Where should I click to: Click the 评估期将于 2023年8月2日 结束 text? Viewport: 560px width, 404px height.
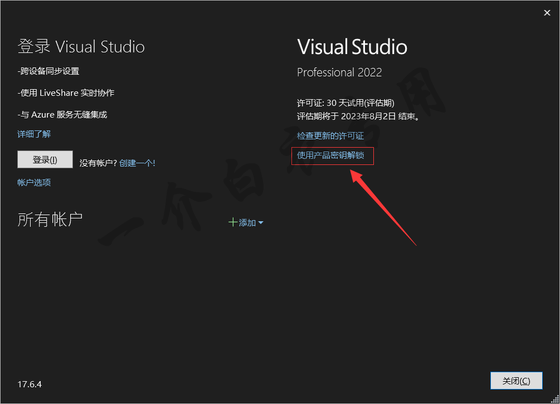coord(358,116)
